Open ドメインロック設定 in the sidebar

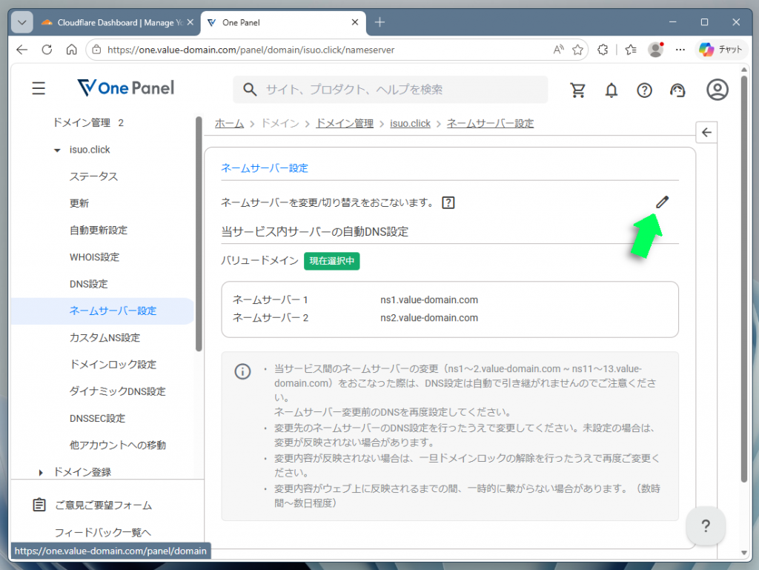[x=113, y=365]
